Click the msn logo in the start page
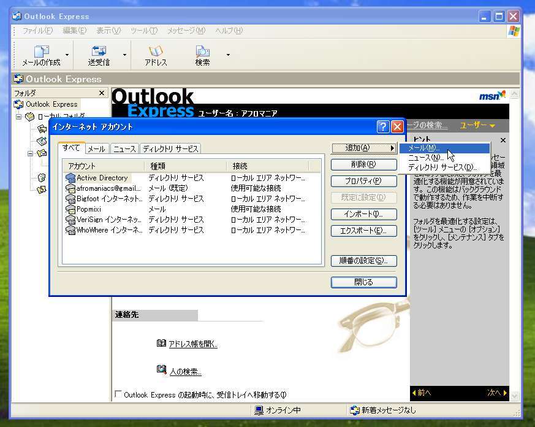Screen dimensions: 535x427 coord(492,96)
